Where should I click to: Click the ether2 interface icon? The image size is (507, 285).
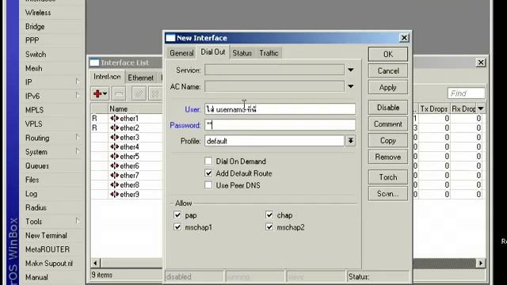pos(114,127)
